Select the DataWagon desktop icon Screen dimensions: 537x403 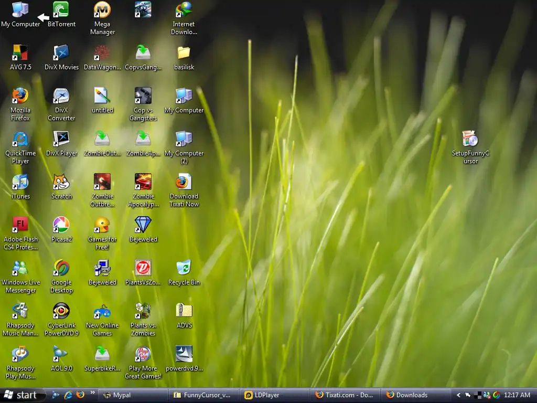pos(102,58)
